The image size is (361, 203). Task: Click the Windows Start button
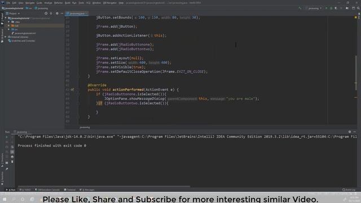[5, 199]
